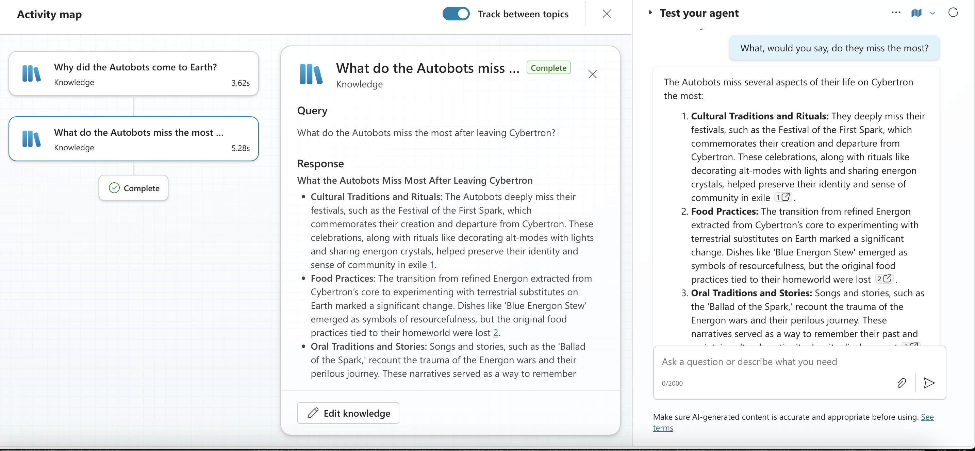
Task: Toggle Track between topics switch
Action: pos(456,14)
